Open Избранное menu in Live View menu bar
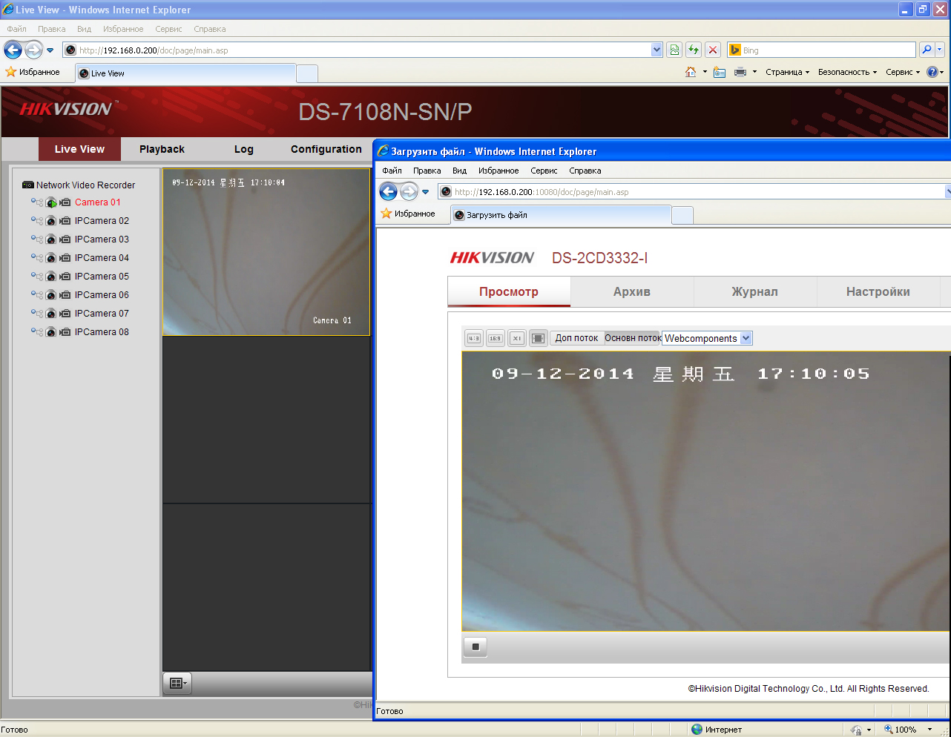This screenshot has width=951, height=737. (x=123, y=29)
